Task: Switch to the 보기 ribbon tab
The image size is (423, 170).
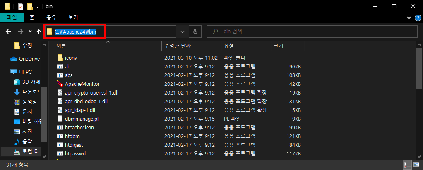Action: (x=73, y=17)
